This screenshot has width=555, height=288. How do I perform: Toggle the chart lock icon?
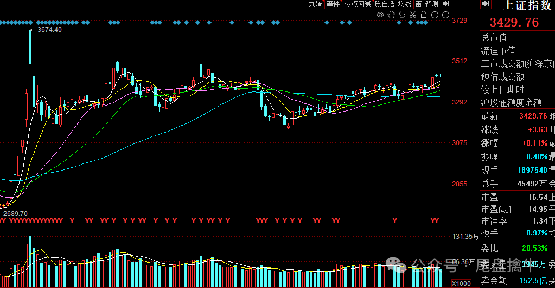click(424, 15)
